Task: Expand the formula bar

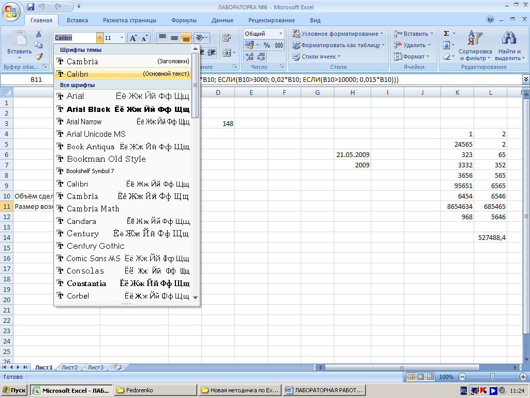Action: 526,79
